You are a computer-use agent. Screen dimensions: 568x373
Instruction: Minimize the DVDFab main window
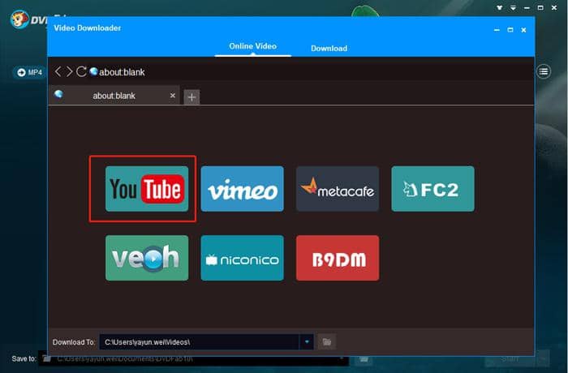point(527,7)
